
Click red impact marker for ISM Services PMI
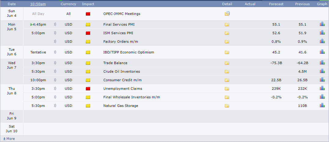(x=88, y=33)
